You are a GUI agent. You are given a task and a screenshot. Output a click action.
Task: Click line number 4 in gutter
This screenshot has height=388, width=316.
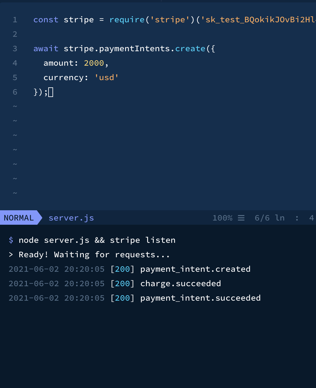coord(15,63)
